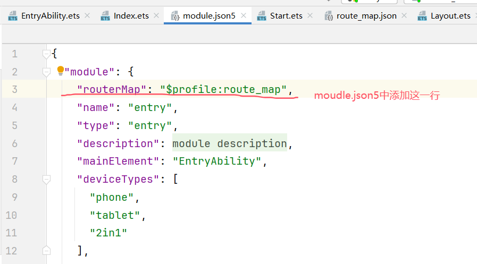Click the "EntryAbility" value

pyautogui.click(x=217, y=161)
